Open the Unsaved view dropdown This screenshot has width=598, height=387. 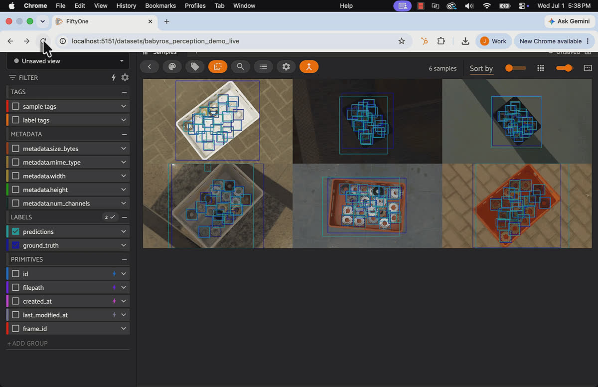68,61
